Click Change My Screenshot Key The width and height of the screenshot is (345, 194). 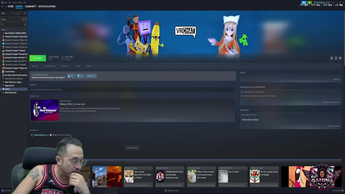[x=331, y=102]
